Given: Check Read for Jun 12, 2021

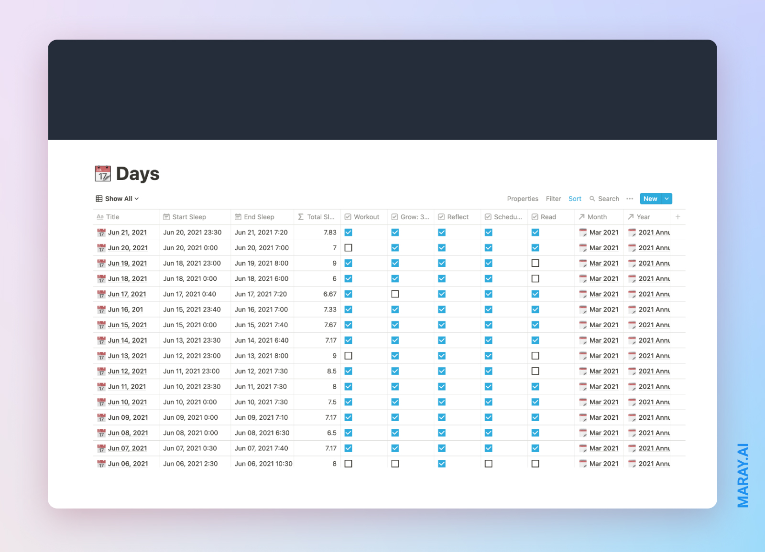Looking at the screenshot, I should point(535,371).
